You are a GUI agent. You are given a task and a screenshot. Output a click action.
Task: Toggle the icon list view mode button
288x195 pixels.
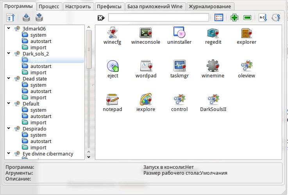[219, 18]
